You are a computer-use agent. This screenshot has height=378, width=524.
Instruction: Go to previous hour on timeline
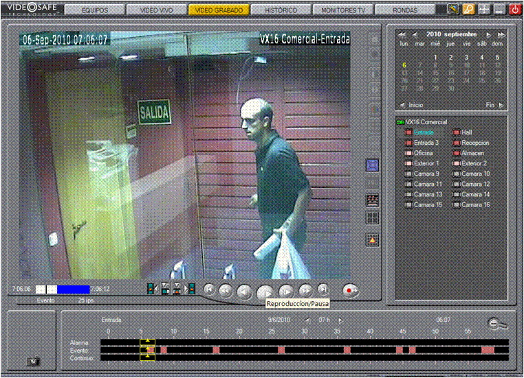point(307,320)
